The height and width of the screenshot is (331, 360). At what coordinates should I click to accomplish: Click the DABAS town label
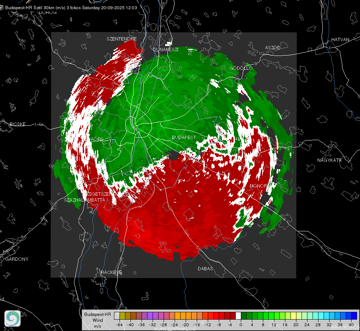[205, 268]
